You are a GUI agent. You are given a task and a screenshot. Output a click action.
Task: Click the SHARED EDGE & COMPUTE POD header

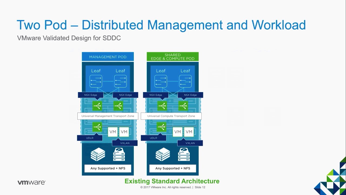coord(173,57)
